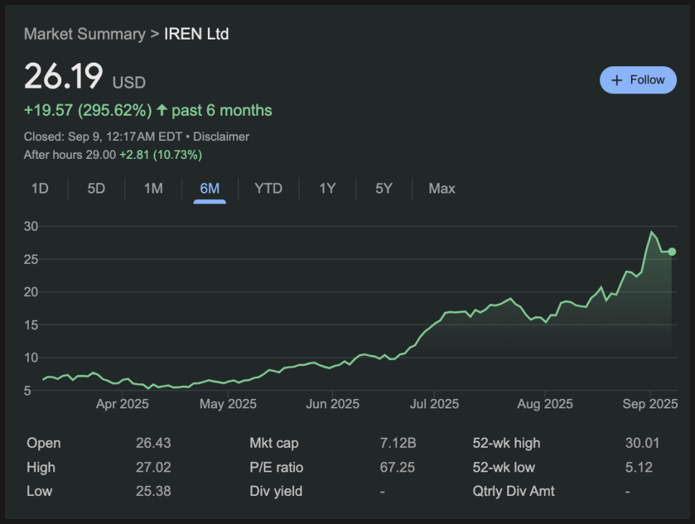Click the P/E ratio value 67.25
The height and width of the screenshot is (524, 695).
(x=397, y=467)
